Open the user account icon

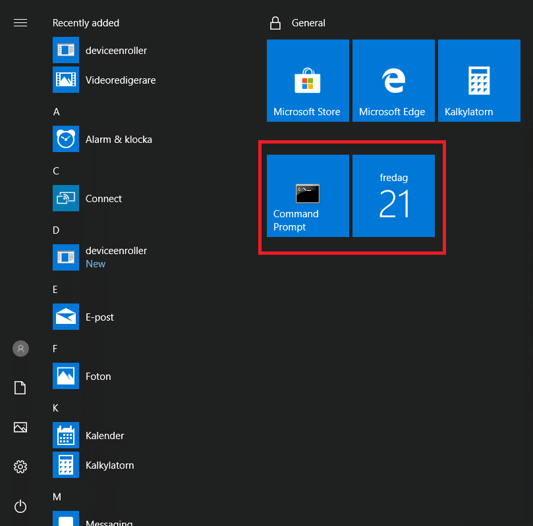(20, 348)
